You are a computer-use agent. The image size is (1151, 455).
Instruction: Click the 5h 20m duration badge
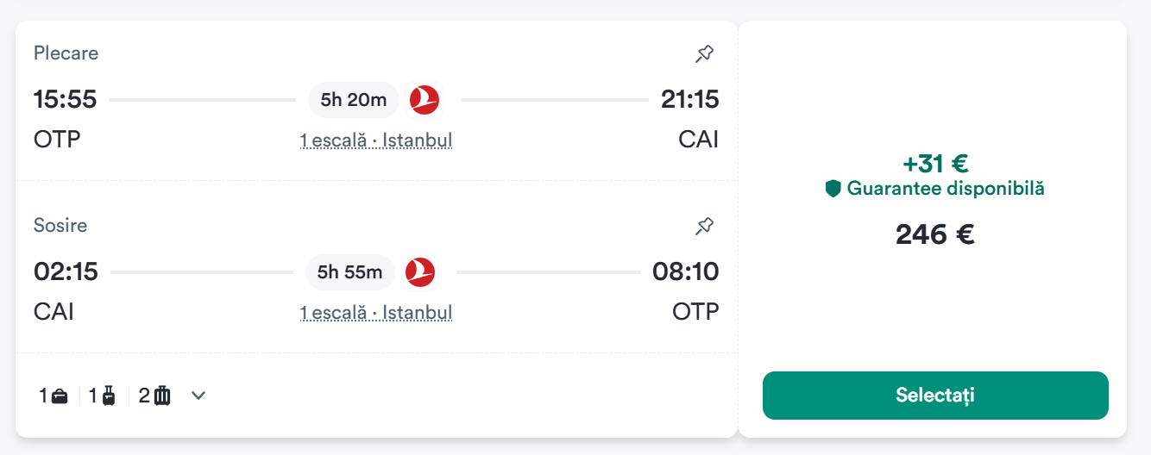[x=354, y=100]
